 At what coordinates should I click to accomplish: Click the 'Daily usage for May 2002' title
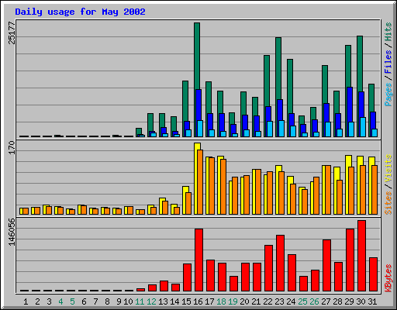click(x=80, y=12)
